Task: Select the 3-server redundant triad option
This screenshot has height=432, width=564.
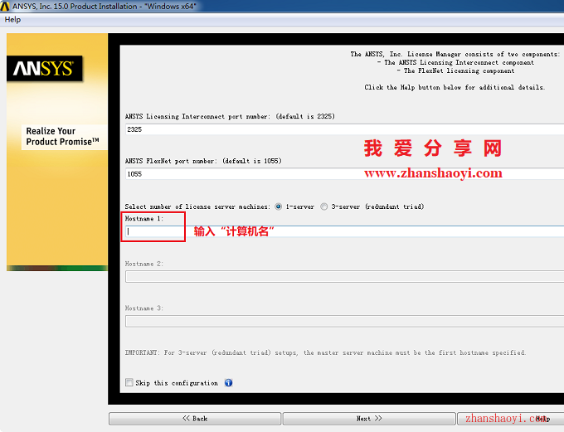Action: 324,206
